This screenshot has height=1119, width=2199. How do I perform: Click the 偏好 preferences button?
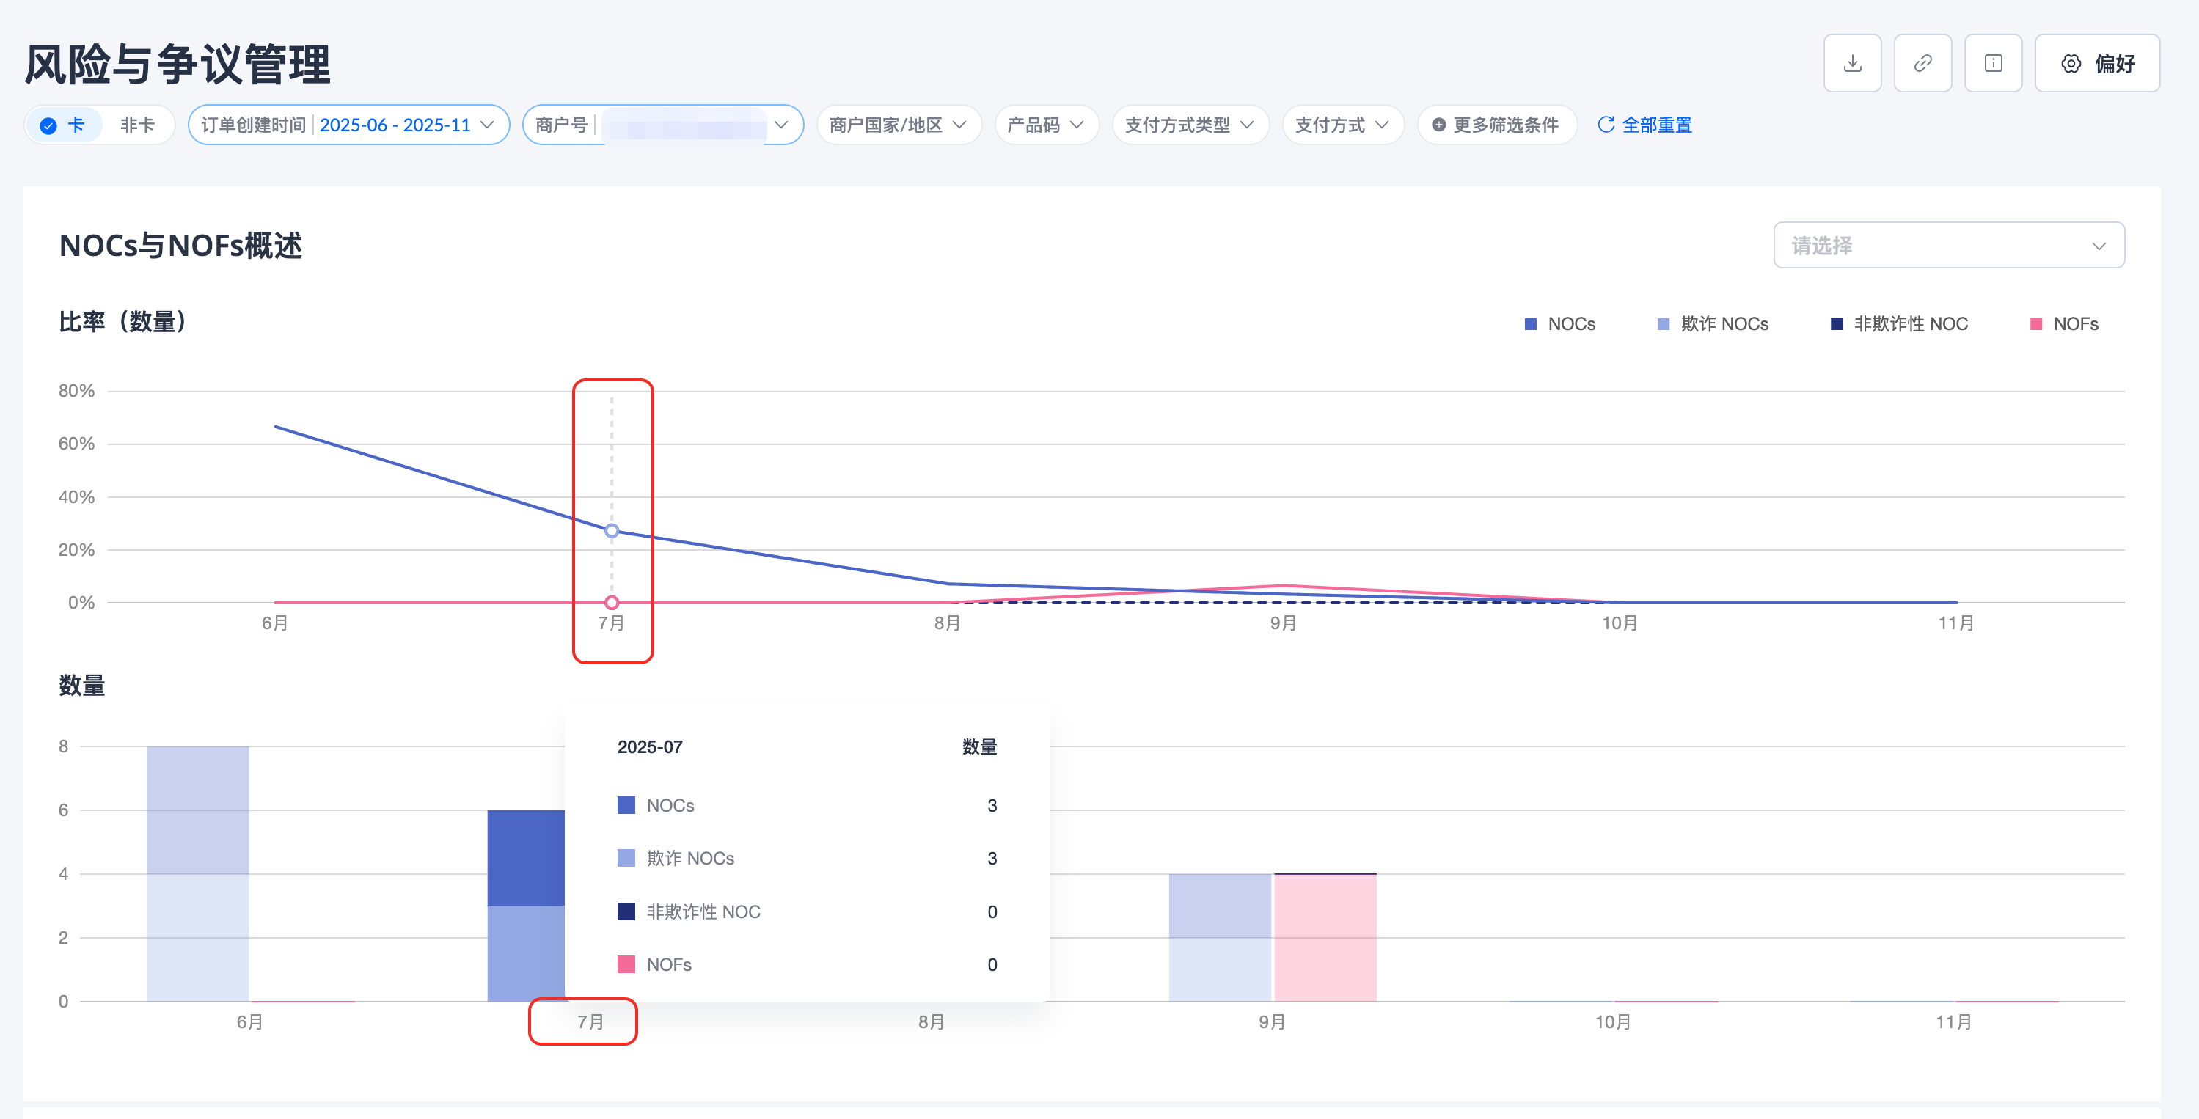pos(2096,63)
